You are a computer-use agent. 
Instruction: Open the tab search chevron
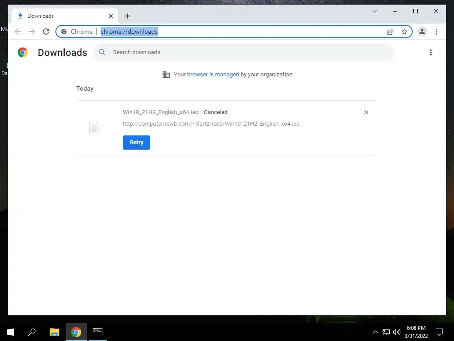(374, 11)
